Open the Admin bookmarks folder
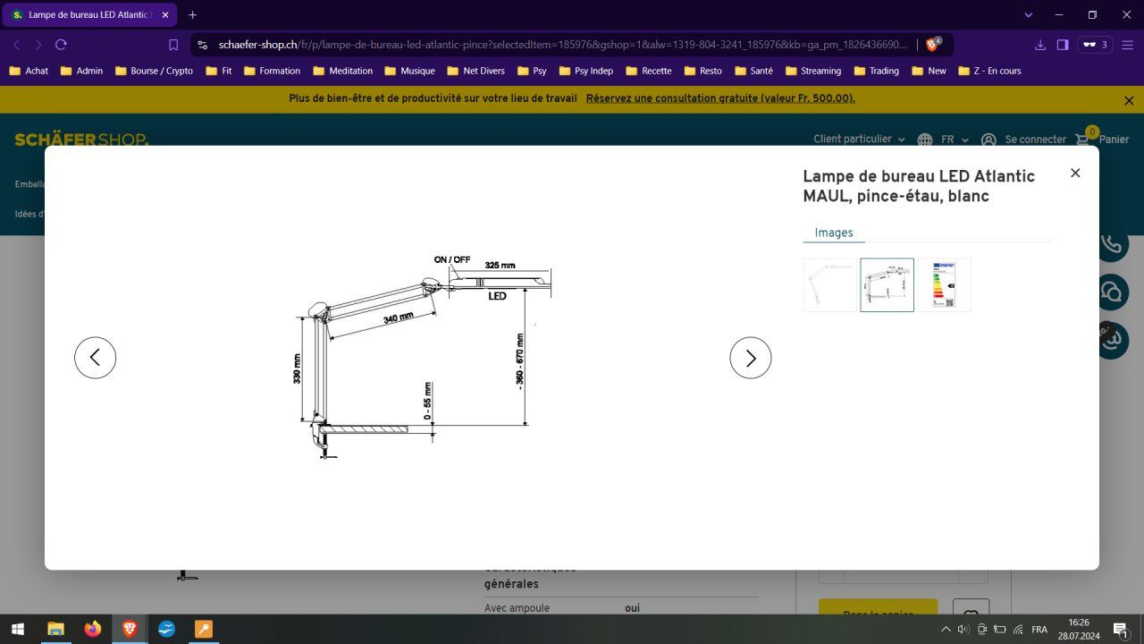Image resolution: width=1144 pixels, height=644 pixels. tap(81, 71)
